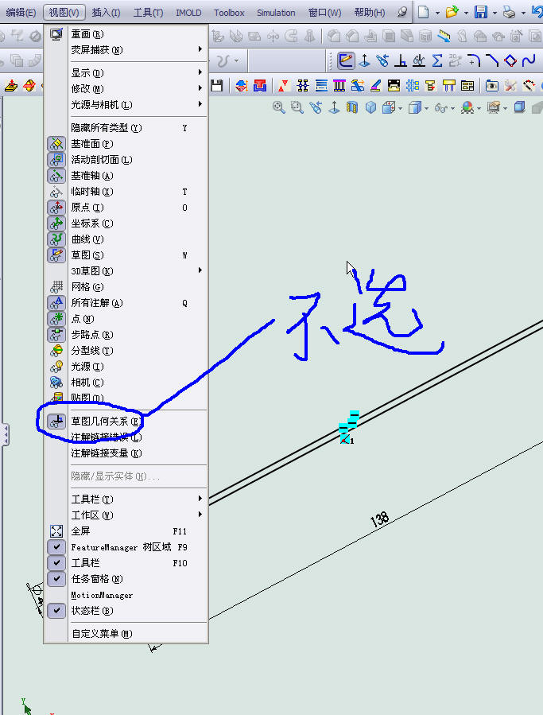This screenshot has height=715, width=543.
Task: Click the Hide/Show Items glasses icon
Action: [441, 108]
